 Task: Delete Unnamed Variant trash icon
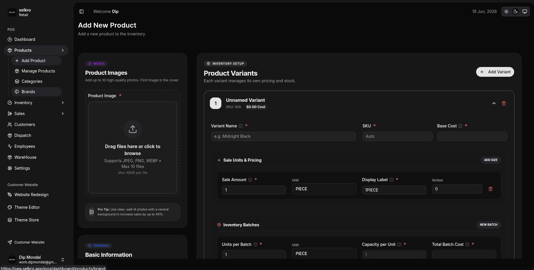click(504, 103)
